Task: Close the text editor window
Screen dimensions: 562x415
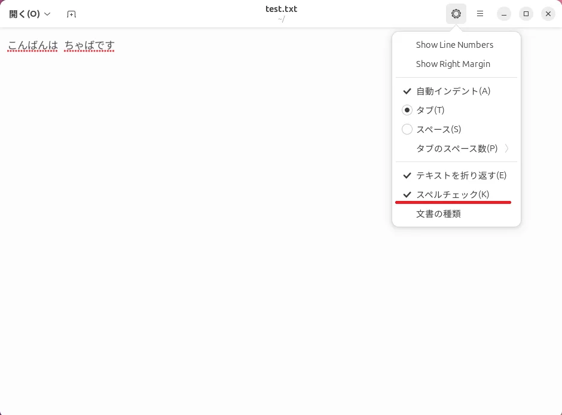Action: click(x=548, y=14)
